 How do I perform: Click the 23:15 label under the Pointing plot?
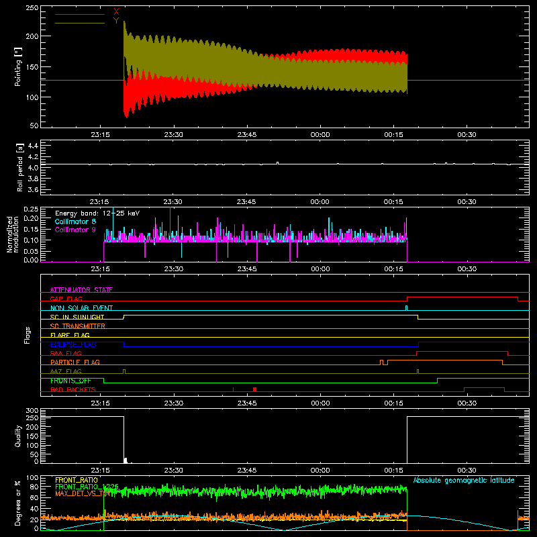[x=100, y=135]
